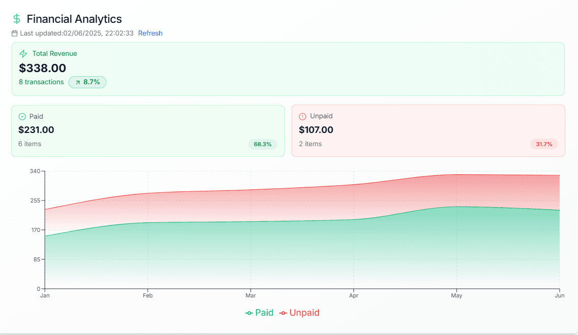Click the 340 value on chart y-axis
The image size is (578, 335).
(35, 171)
